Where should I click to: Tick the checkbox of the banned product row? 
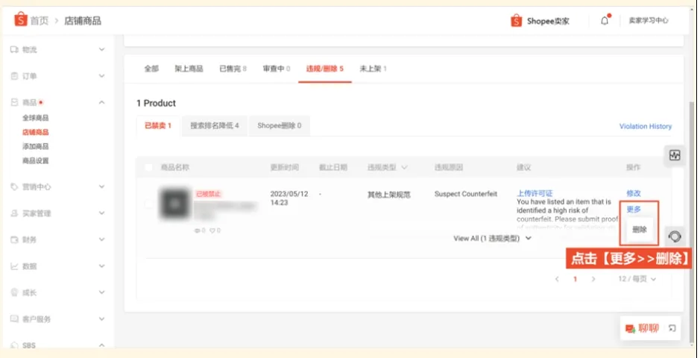148,204
